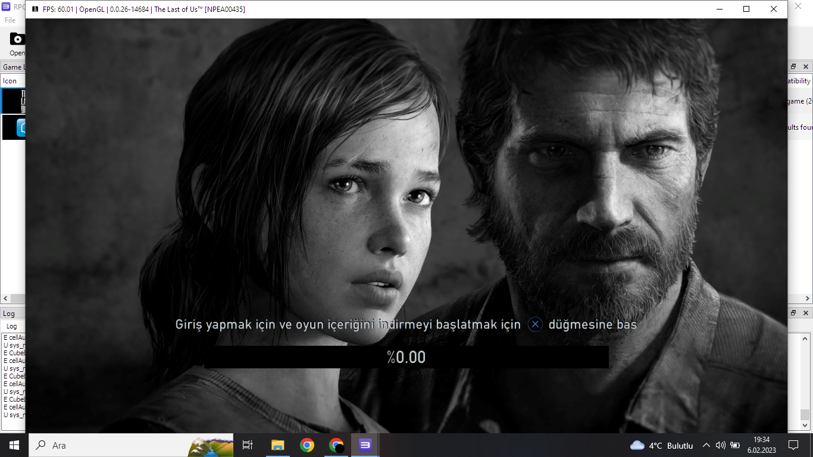Image resolution: width=813 pixels, height=457 pixels.
Task: Click the 'E cellAu' first log line
Action: pos(13,337)
